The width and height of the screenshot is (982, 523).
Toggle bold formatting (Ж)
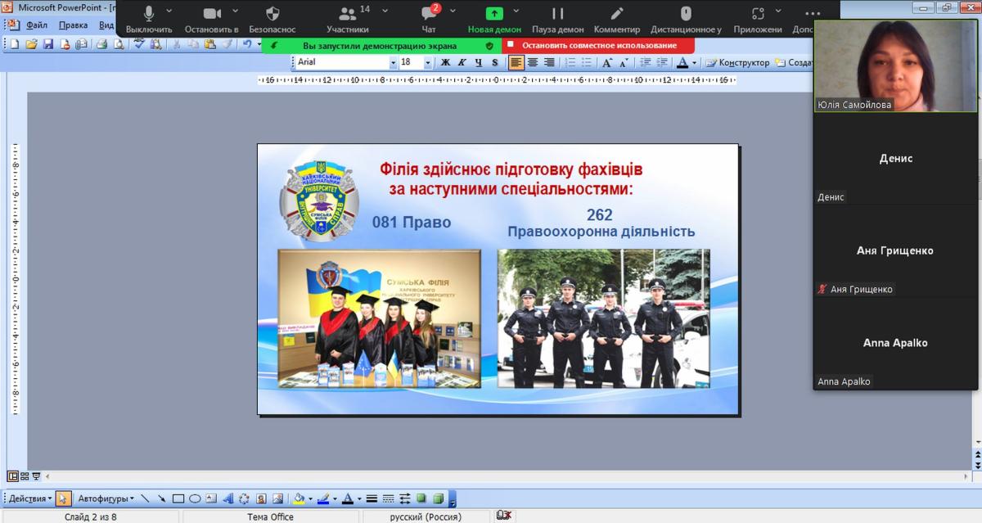tap(446, 62)
